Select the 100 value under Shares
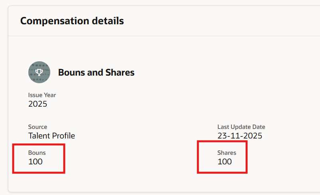This screenshot has height=195, width=320. [x=224, y=162]
